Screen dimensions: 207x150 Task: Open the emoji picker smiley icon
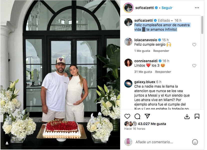point(195,142)
